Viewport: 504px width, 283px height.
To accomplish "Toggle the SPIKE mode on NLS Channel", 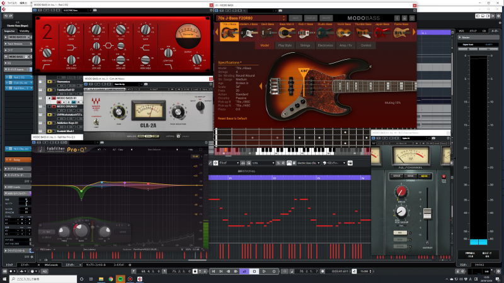I will click(x=398, y=175).
